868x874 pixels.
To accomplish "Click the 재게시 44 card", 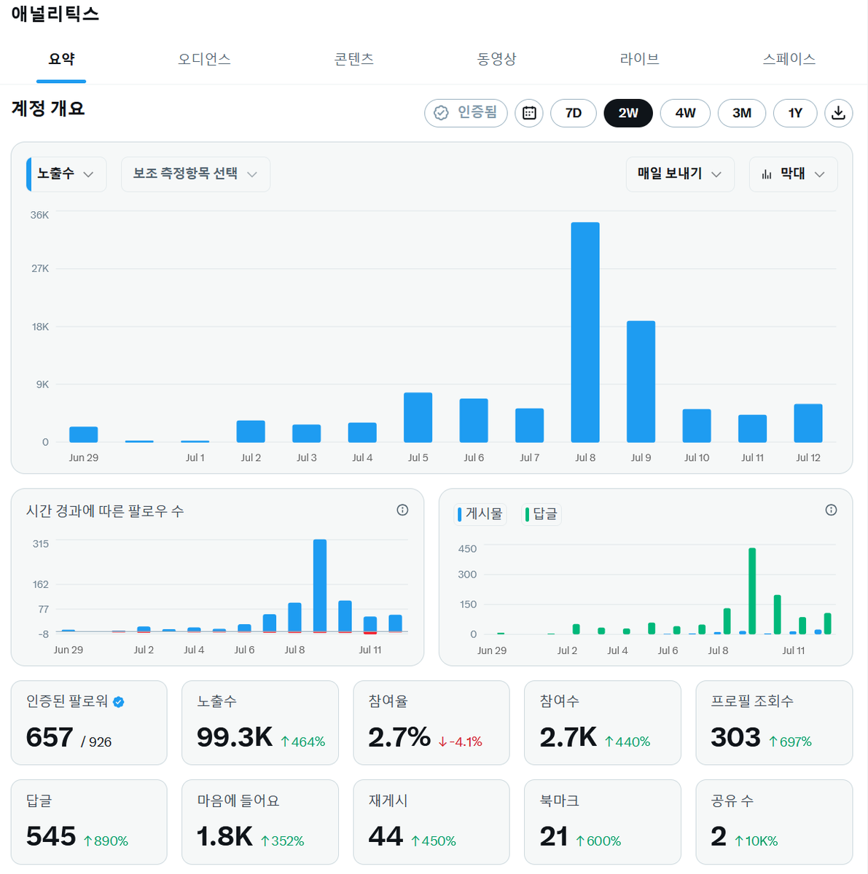I will tap(431, 822).
